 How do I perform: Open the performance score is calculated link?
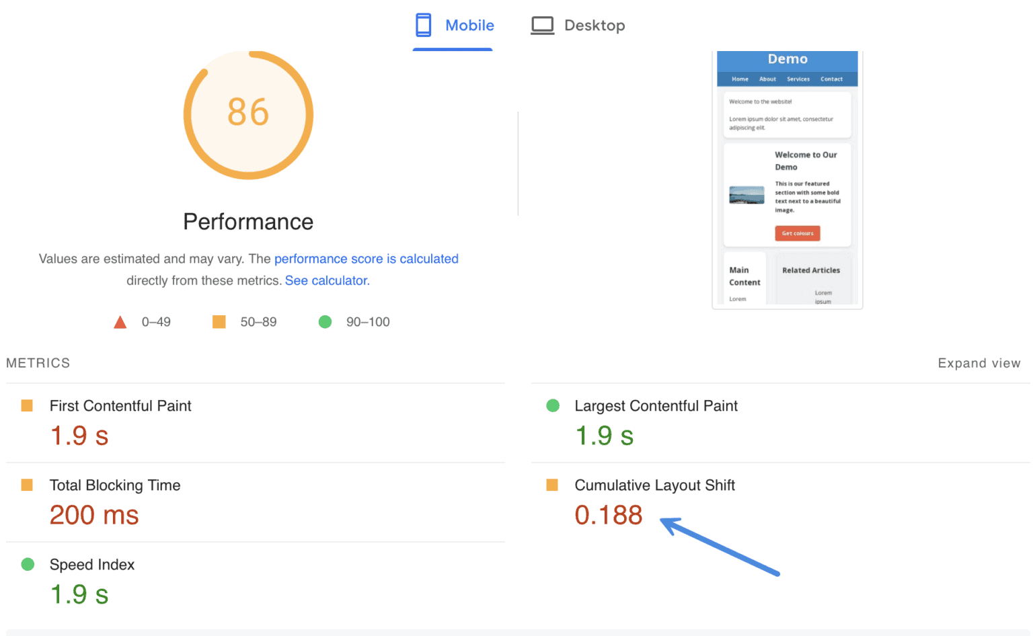pos(366,258)
